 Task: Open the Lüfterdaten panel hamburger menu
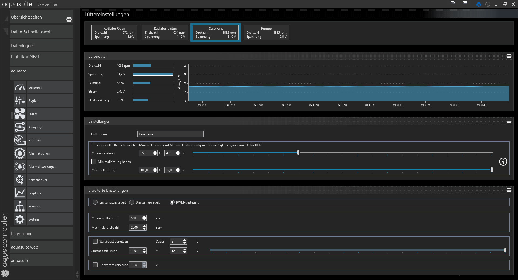(509, 56)
